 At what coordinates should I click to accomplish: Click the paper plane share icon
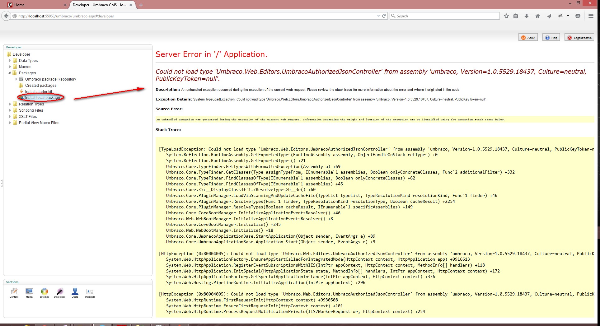(549, 16)
